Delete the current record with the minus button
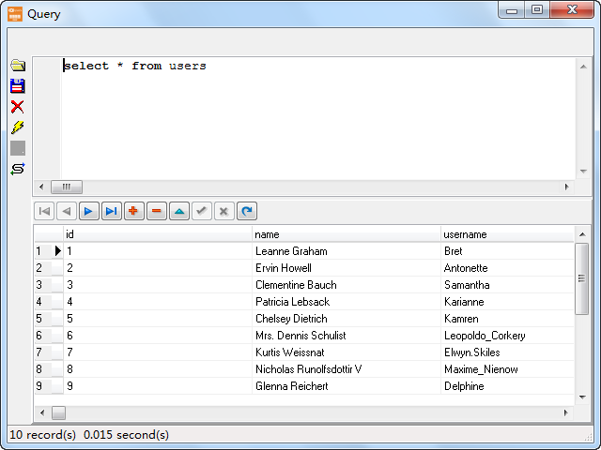The width and height of the screenshot is (601, 450). (x=156, y=211)
